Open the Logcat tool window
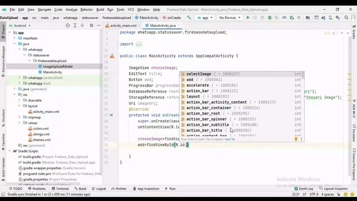The image size is (357, 201). point(99,189)
